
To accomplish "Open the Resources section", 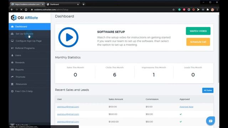I will coord(30,84).
